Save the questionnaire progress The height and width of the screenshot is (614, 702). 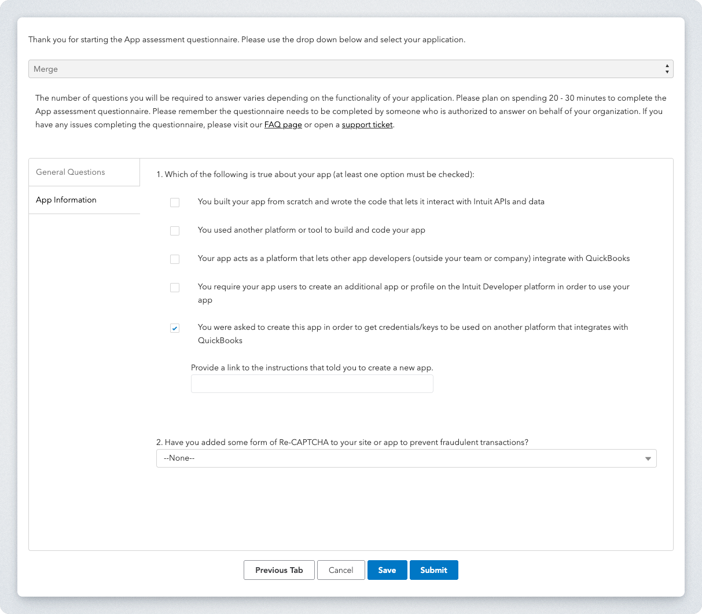point(387,570)
